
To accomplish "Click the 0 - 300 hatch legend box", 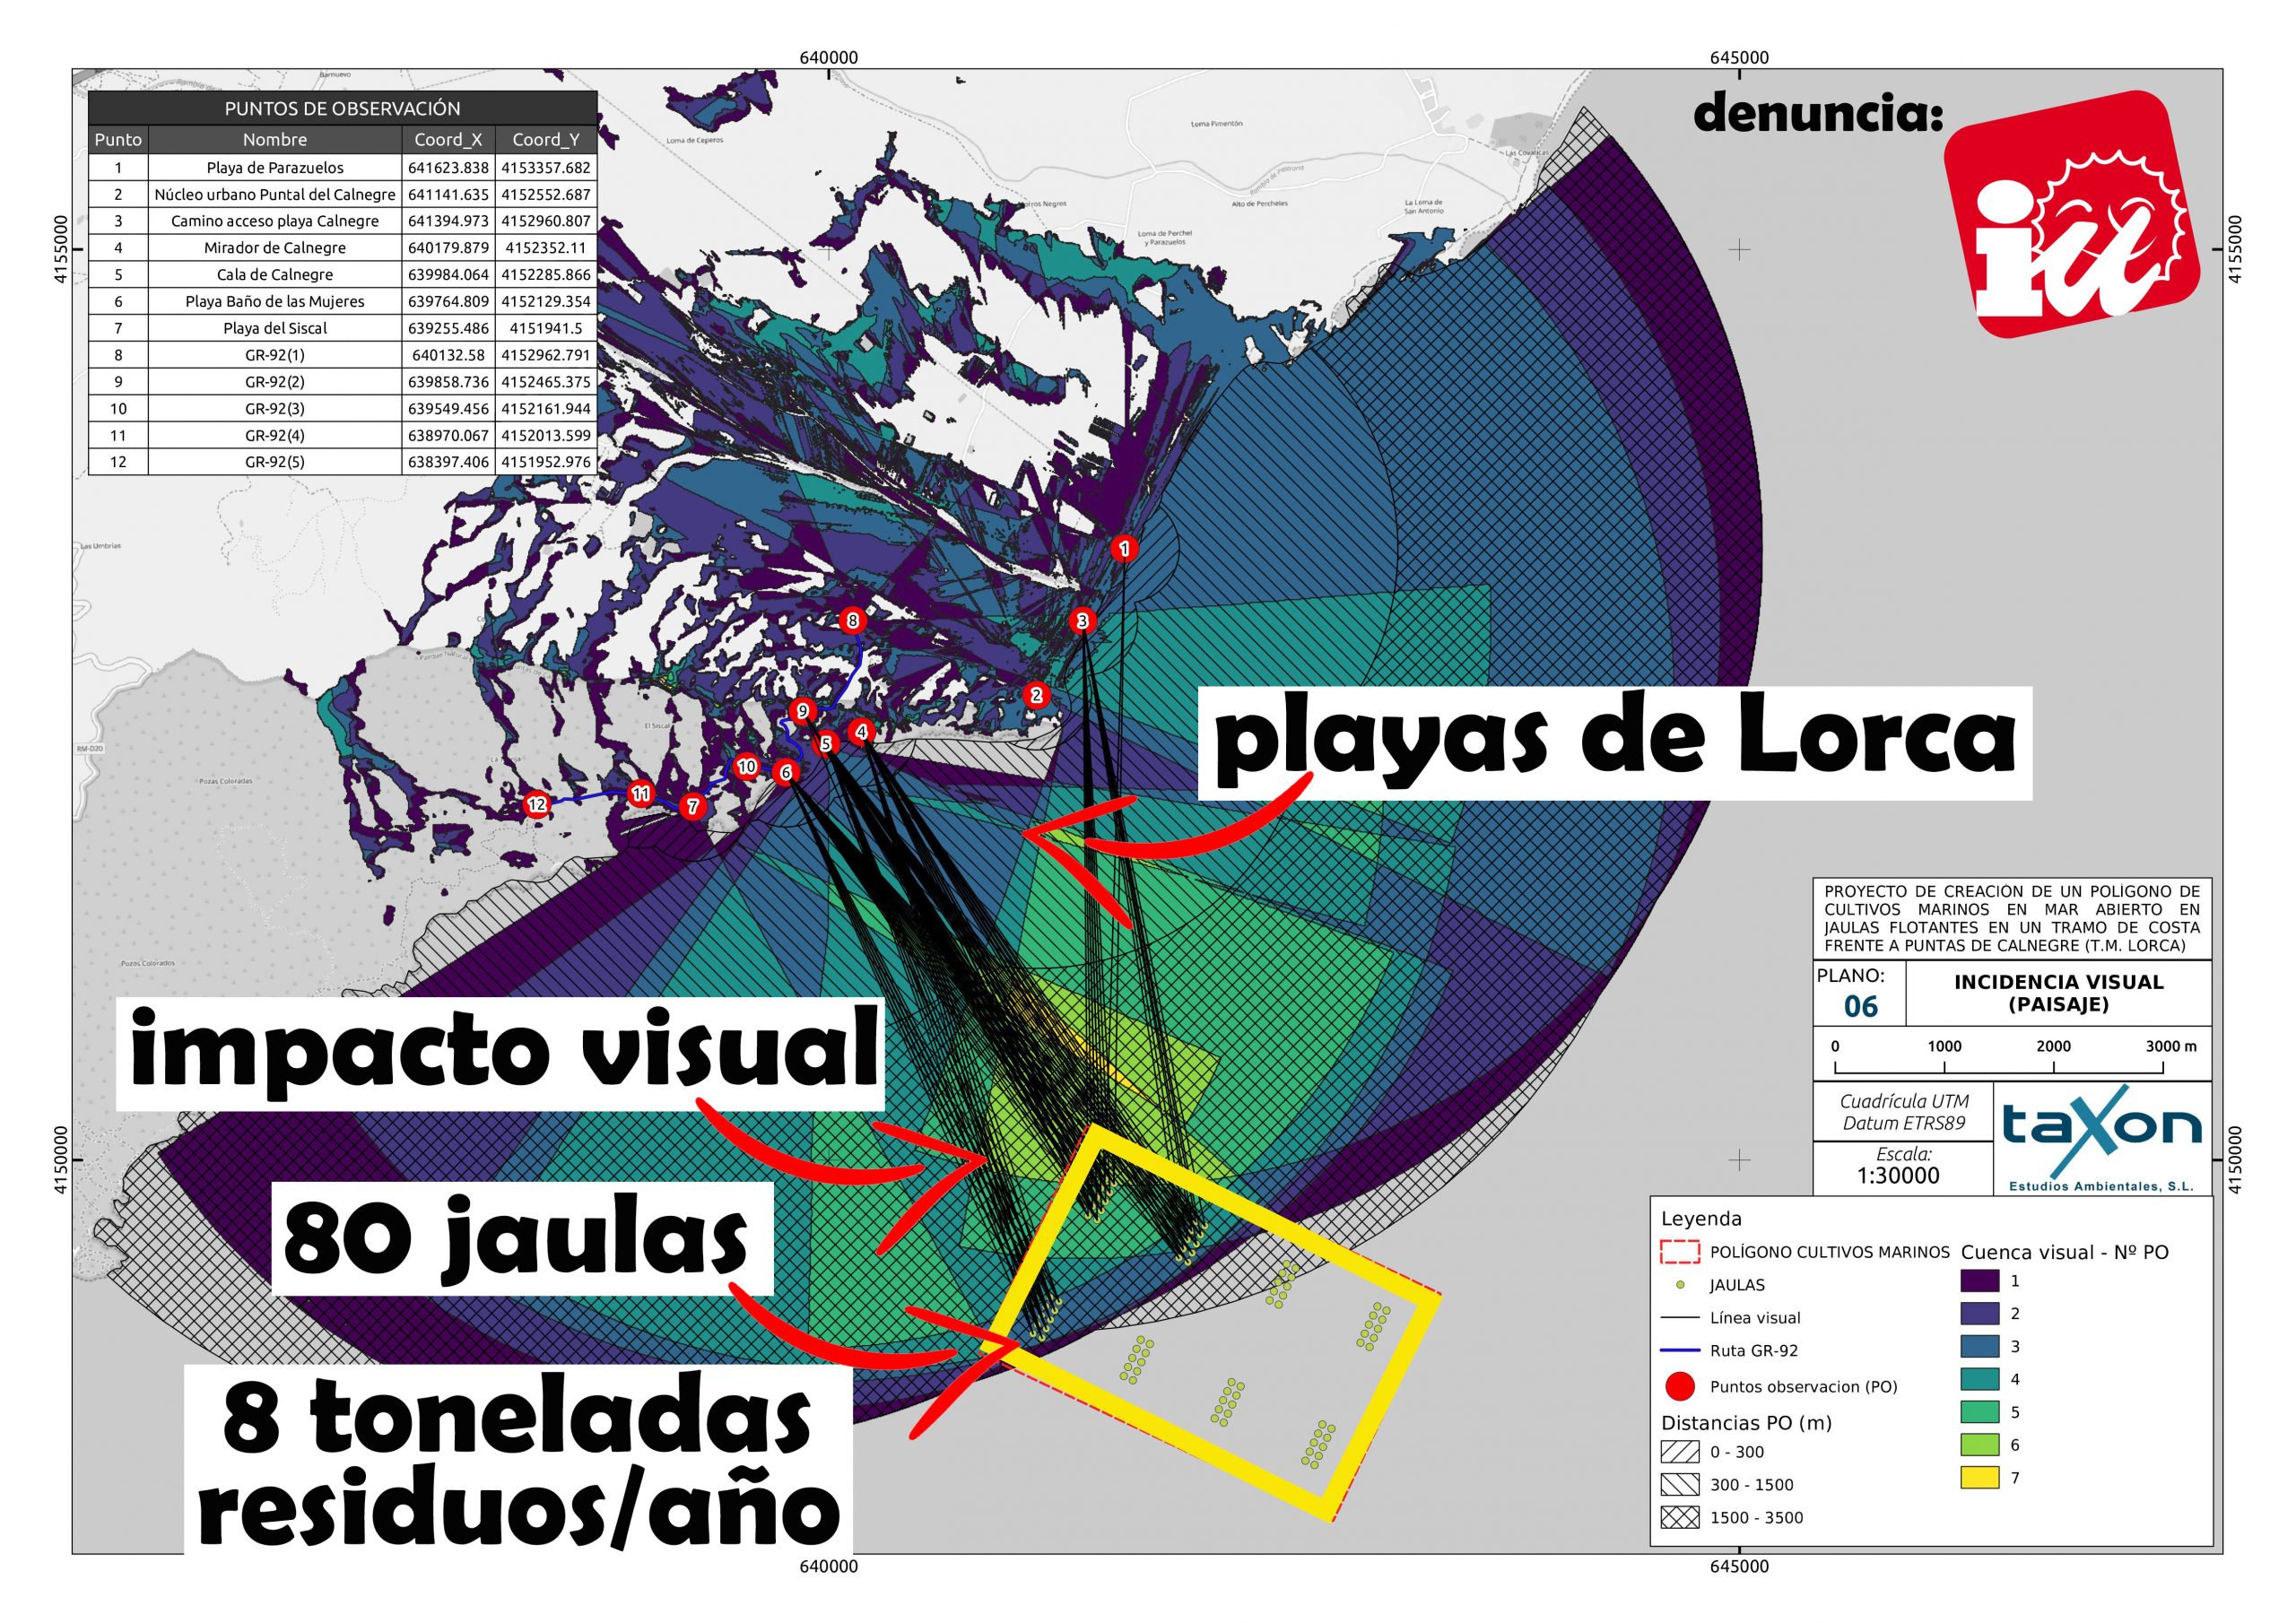I will click(1680, 1451).
